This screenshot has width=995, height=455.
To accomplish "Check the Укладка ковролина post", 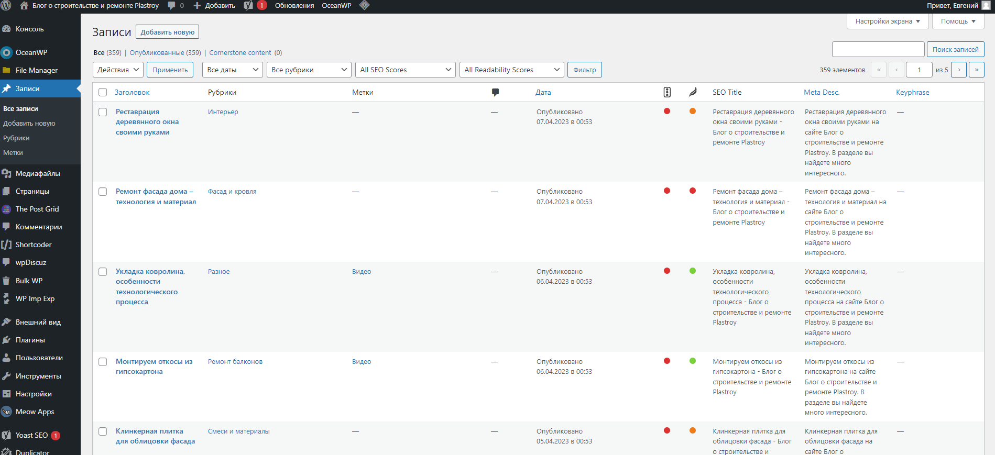I will [103, 272].
